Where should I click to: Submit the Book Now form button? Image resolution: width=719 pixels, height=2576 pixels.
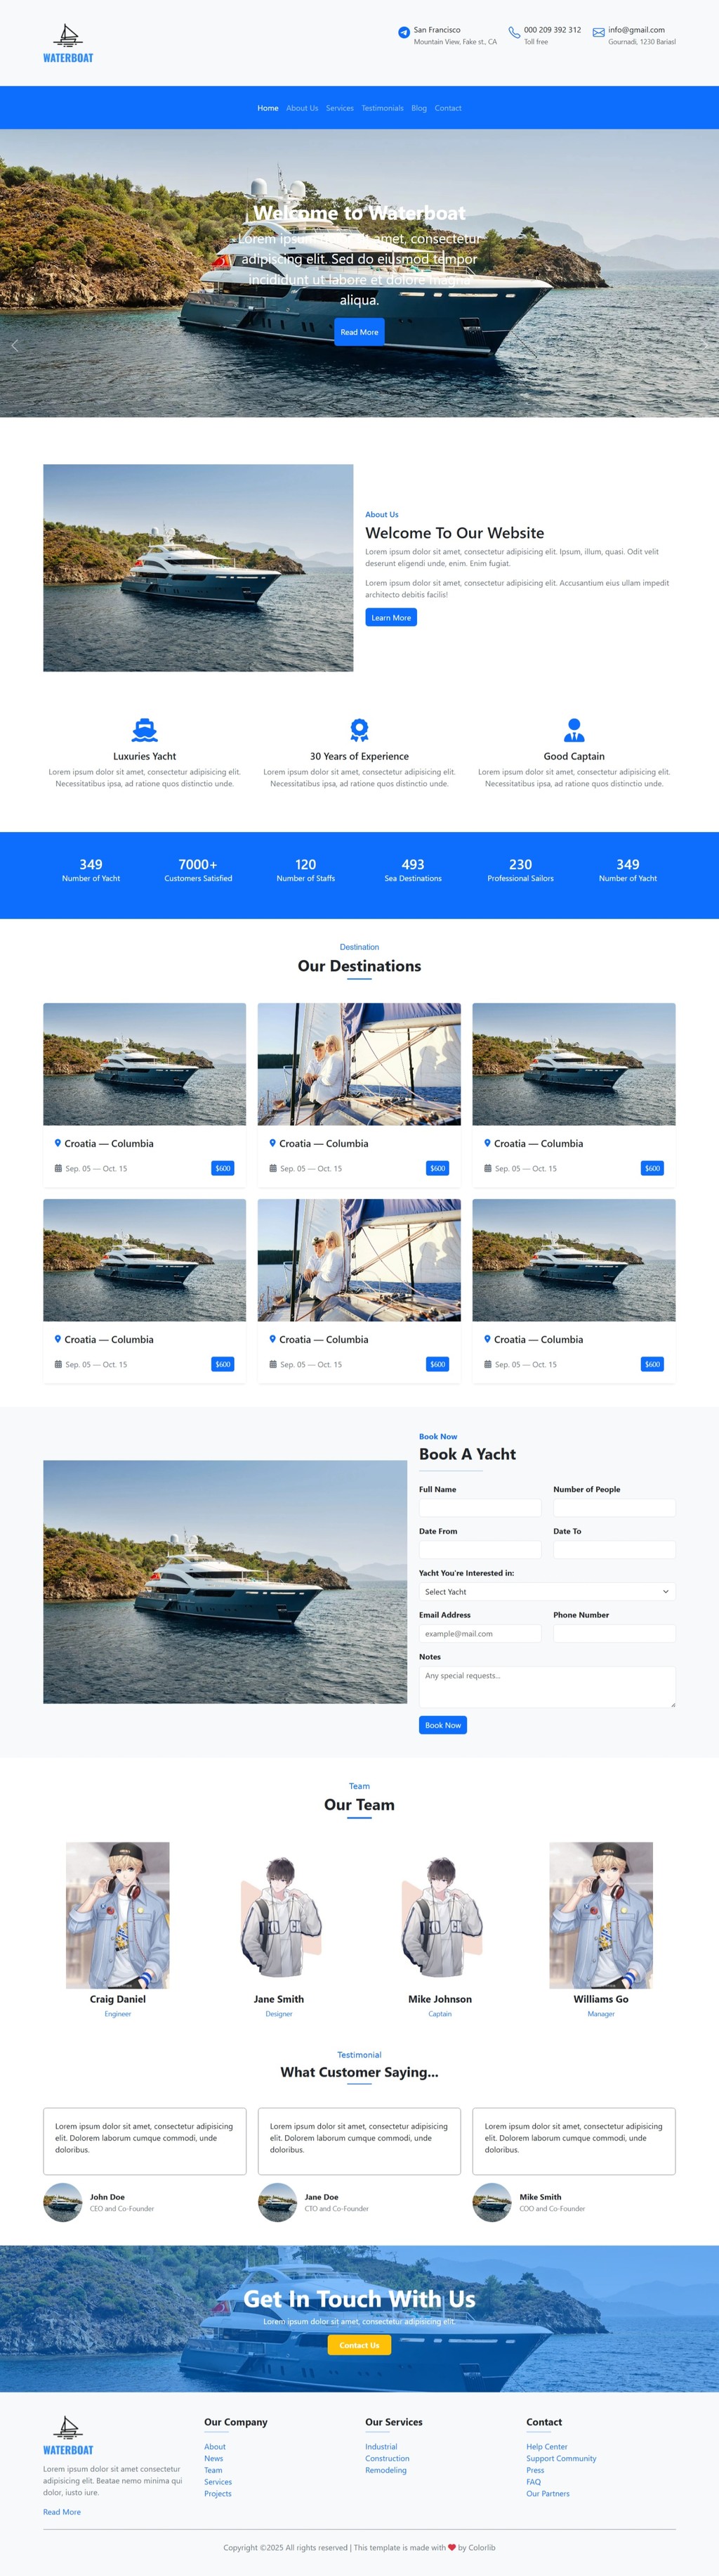443,1724
